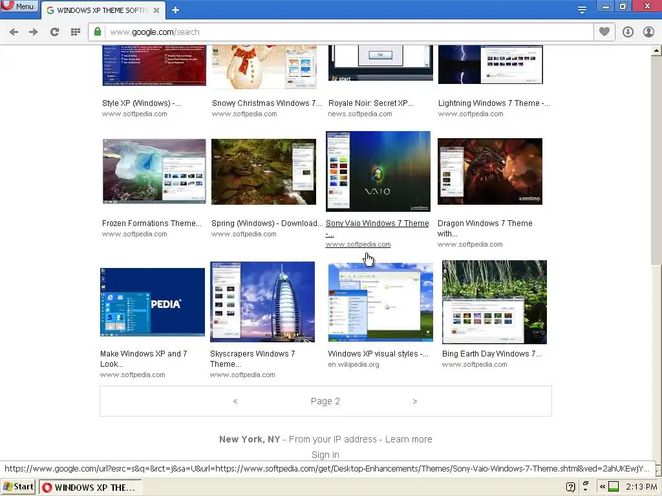The width and height of the screenshot is (662, 496).
Task: Go back using the back arrow
Action: [14, 32]
